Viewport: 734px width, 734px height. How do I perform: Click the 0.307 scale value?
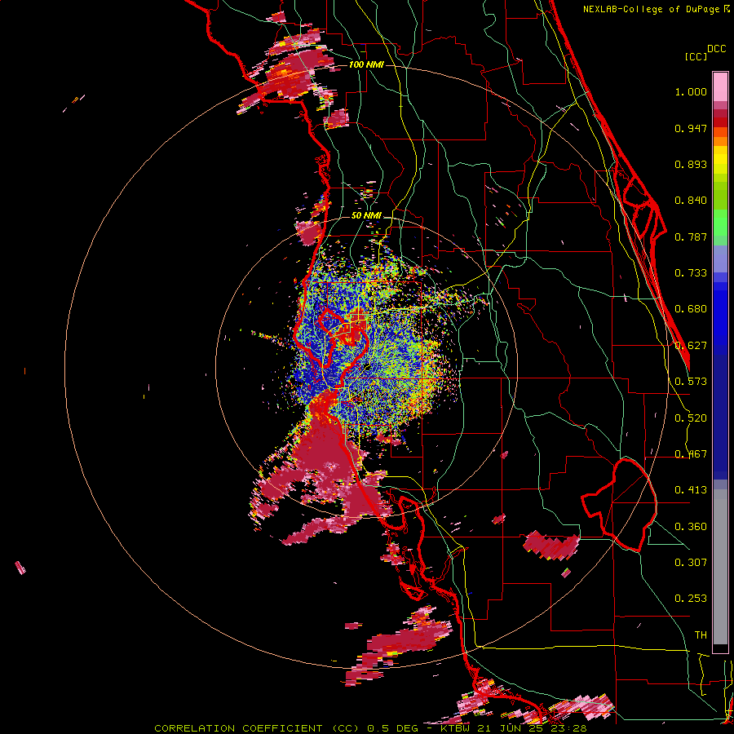(691, 563)
